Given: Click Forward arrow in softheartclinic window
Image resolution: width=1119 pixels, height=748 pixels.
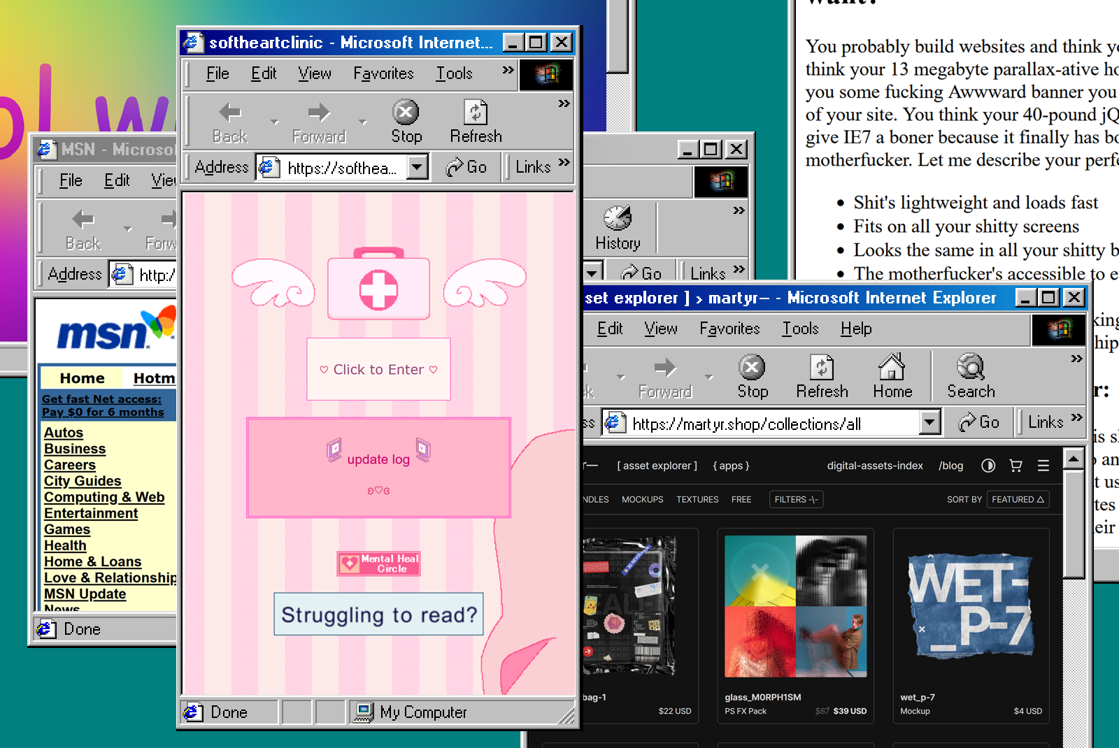Looking at the screenshot, I should pos(319,112).
